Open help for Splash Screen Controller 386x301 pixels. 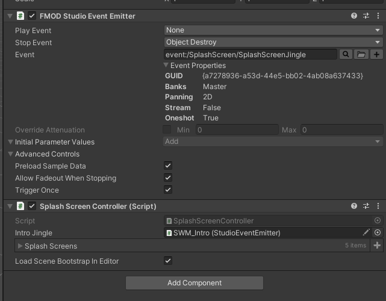pos(353,206)
